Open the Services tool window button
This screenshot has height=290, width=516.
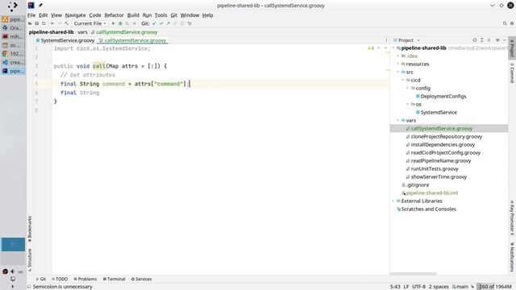pyautogui.click(x=142, y=279)
